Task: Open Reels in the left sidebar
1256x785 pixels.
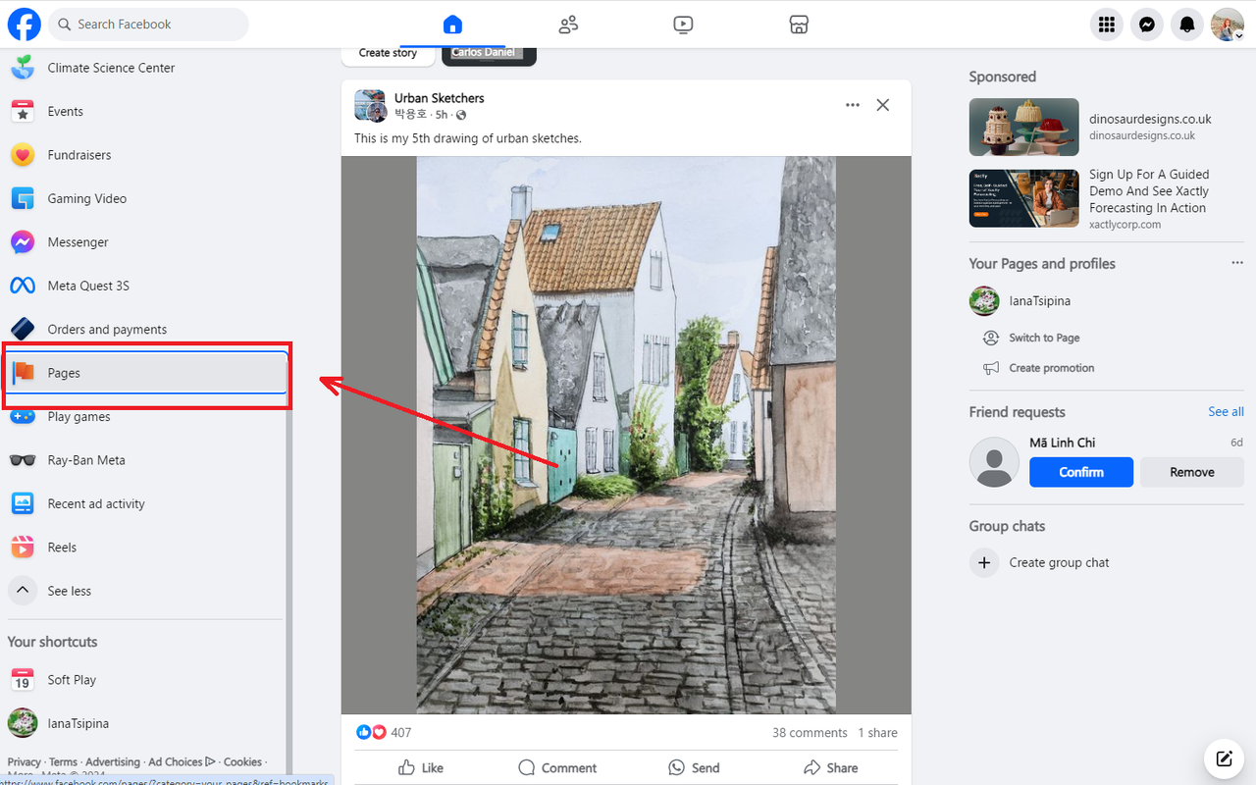Action: 145,548
